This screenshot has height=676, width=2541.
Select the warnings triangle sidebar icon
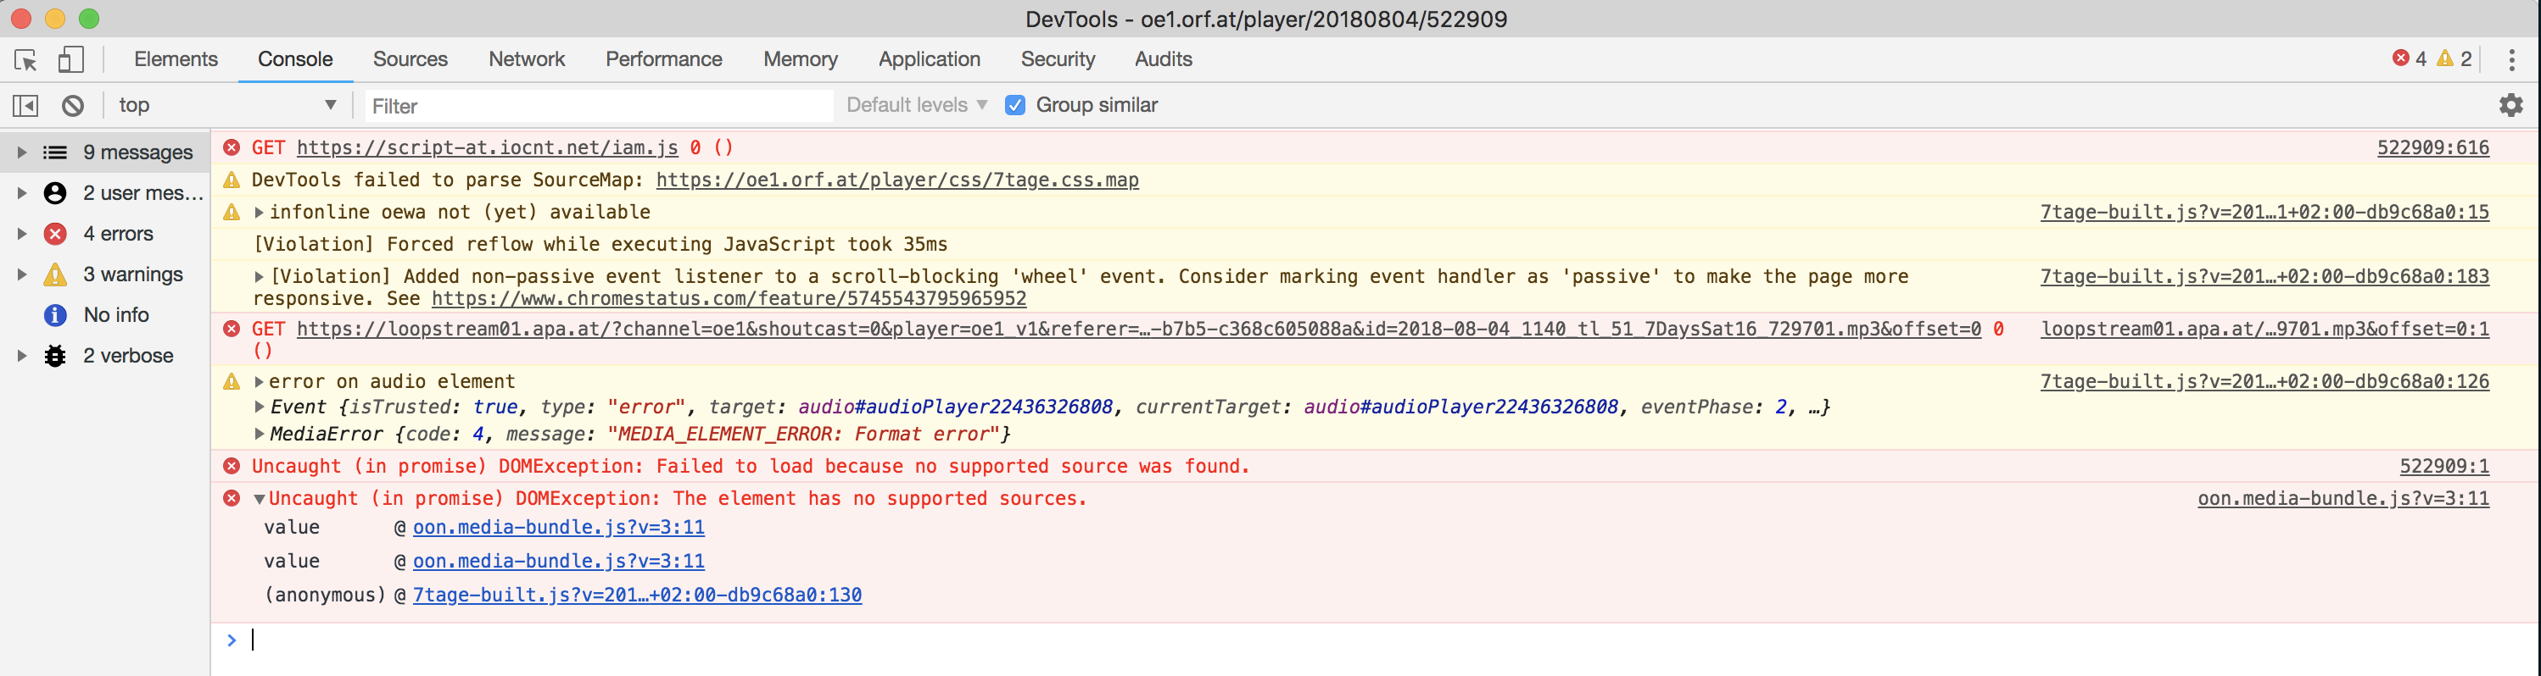[x=55, y=274]
